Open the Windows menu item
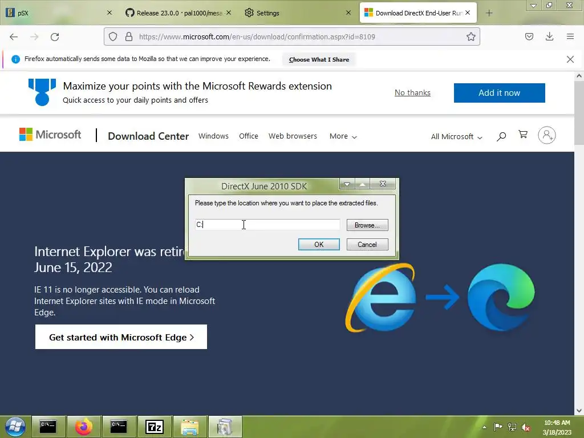Screen dimensions: 584x438 click(213, 136)
